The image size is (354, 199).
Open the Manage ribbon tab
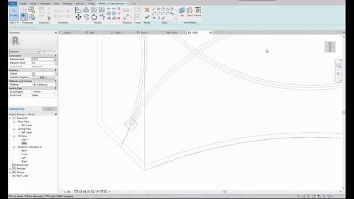pos(67,4)
